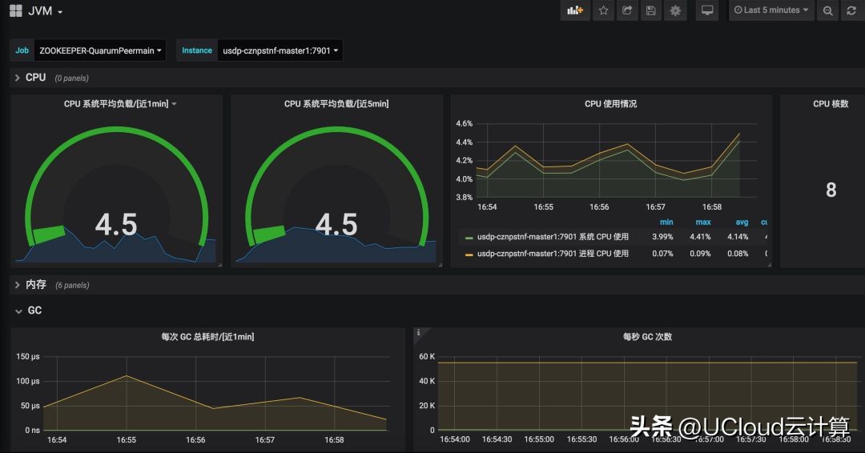Collapse the GC row
Image resolution: width=865 pixels, height=453 pixels.
[x=28, y=311]
